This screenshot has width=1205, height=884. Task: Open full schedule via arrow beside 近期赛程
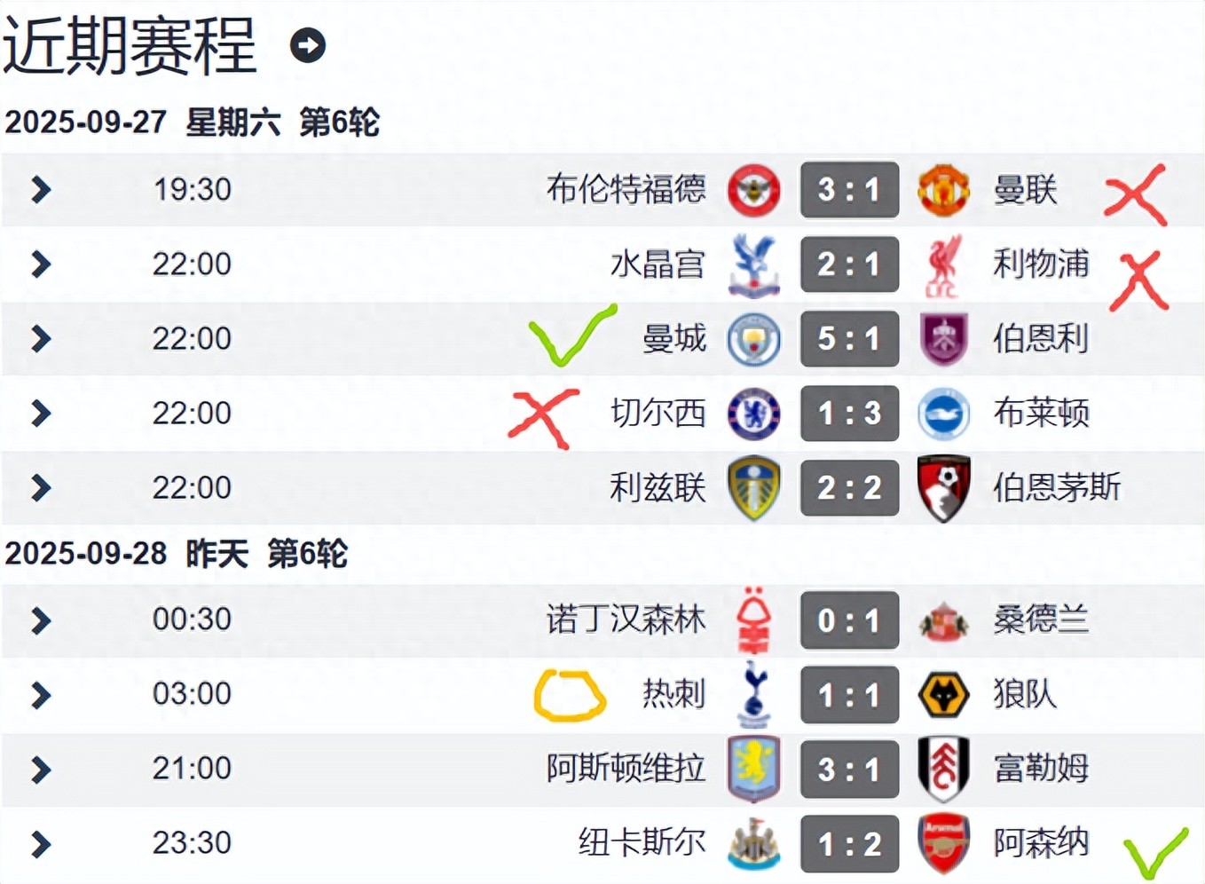pyautogui.click(x=308, y=46)
